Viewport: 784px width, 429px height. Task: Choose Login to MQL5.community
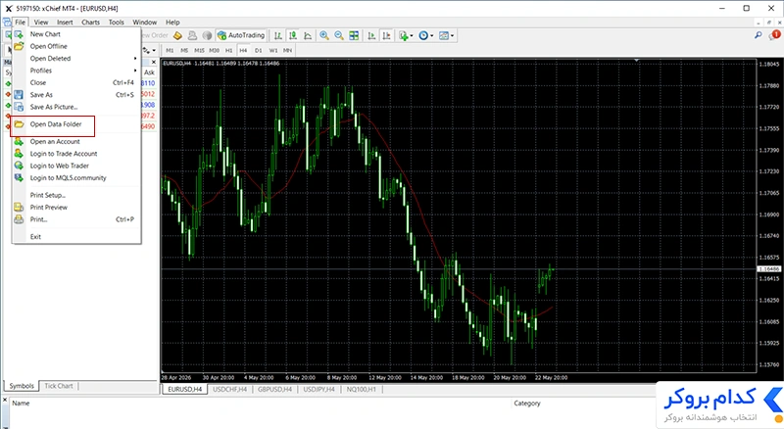[76, 178]
